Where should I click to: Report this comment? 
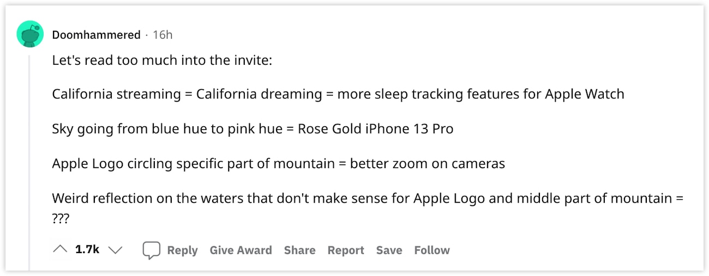[x=346, y=250]
